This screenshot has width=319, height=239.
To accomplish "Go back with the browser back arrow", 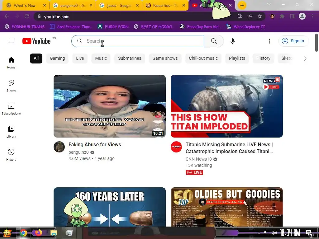I will pyautogui.click(x=7, y=16).
